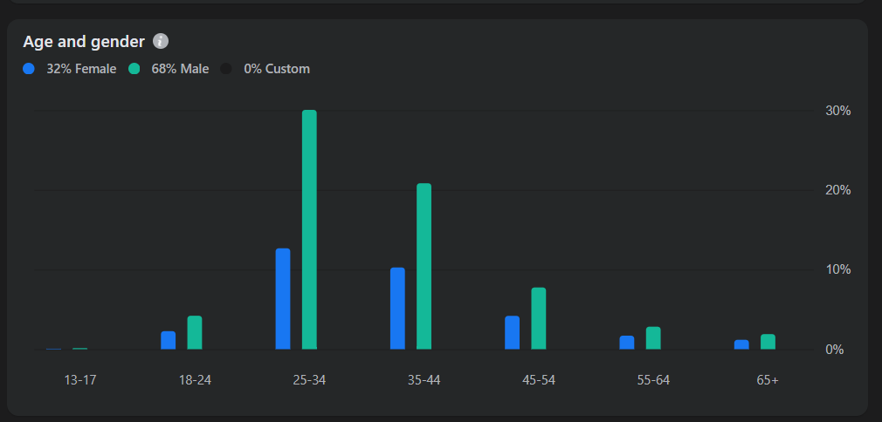Click the blue Female legend dot

point(29,69)
